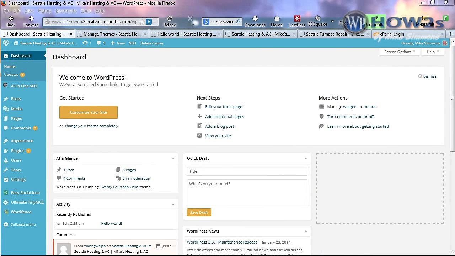
Task: Open Wordfence sidebar menu
Action: tap(23, 212)
